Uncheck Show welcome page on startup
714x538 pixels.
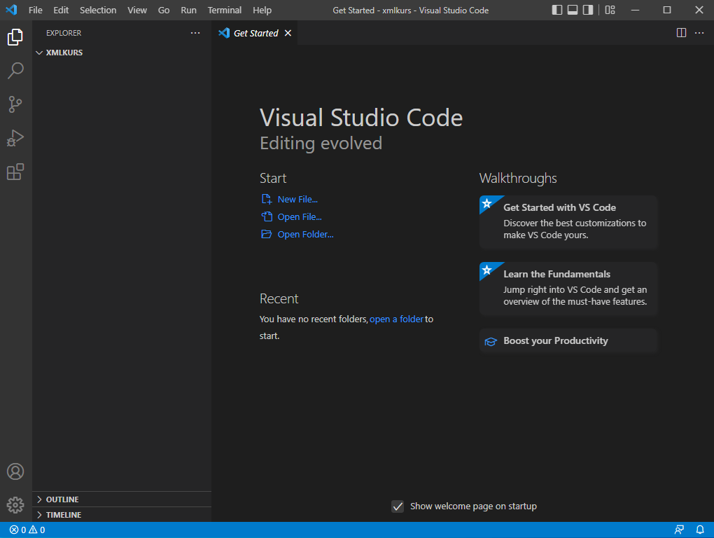[398, 506]
